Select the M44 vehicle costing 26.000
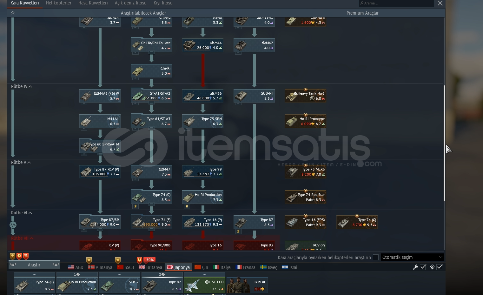Screen dimensions: 483x295 coord(203,45)
